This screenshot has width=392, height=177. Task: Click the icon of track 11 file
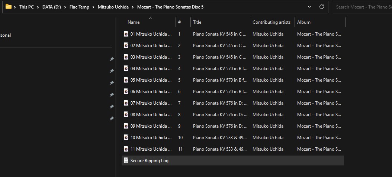click(126, 149)
